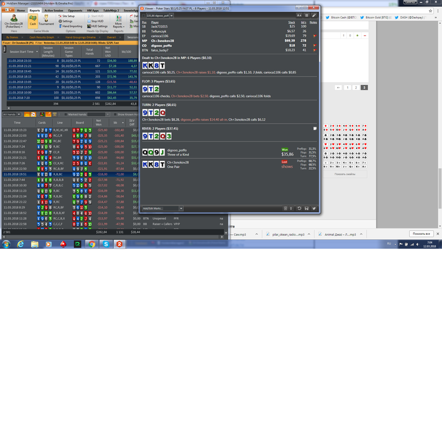
Task: Sort Viewer players by Player header
Action: point(155,22)
